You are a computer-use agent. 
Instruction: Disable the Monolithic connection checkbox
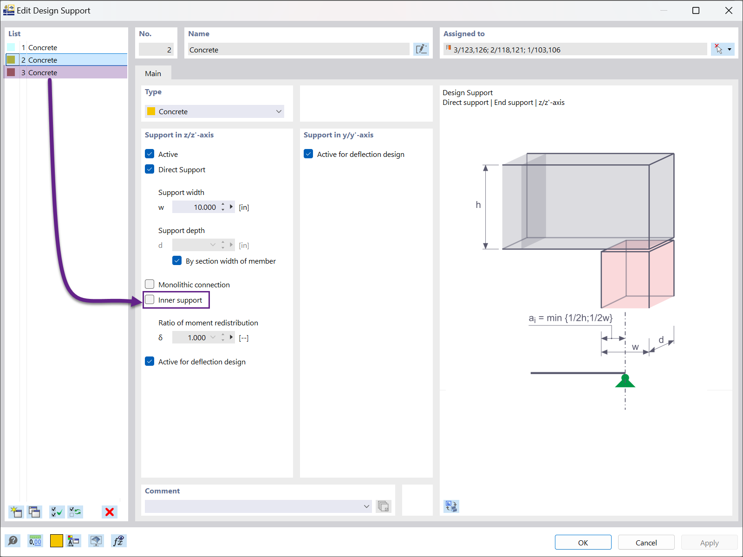click(150, 284)
